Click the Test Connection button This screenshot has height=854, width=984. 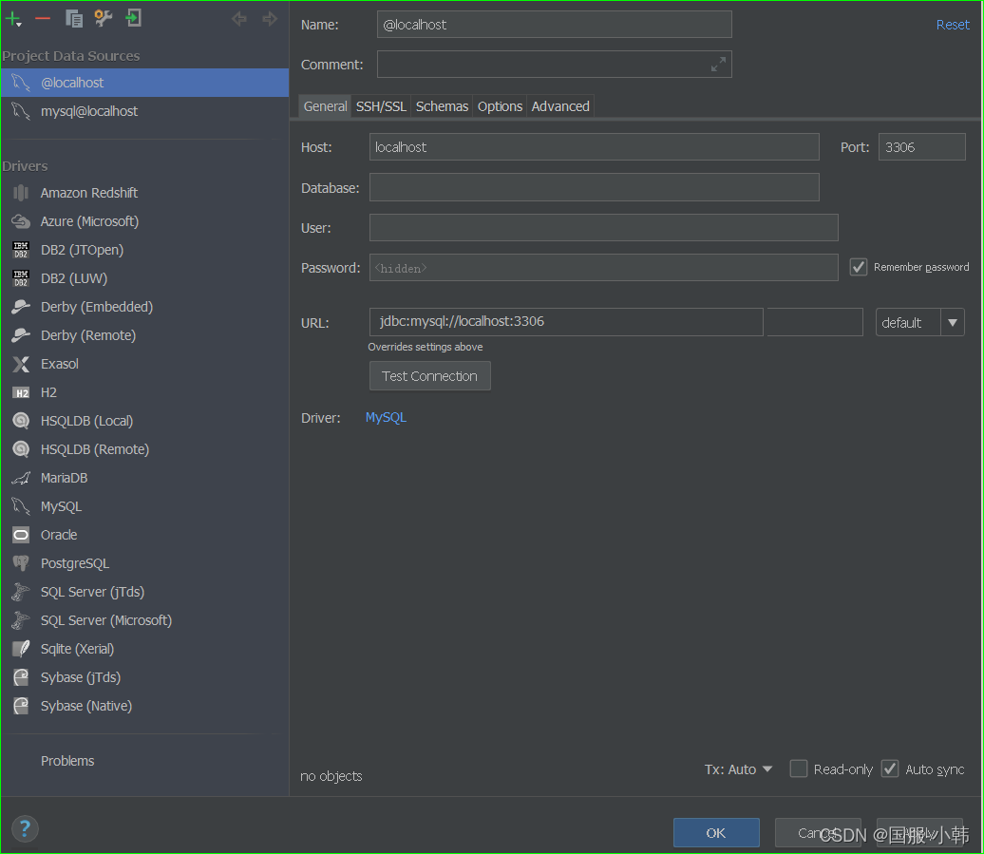tap(430, 376)
